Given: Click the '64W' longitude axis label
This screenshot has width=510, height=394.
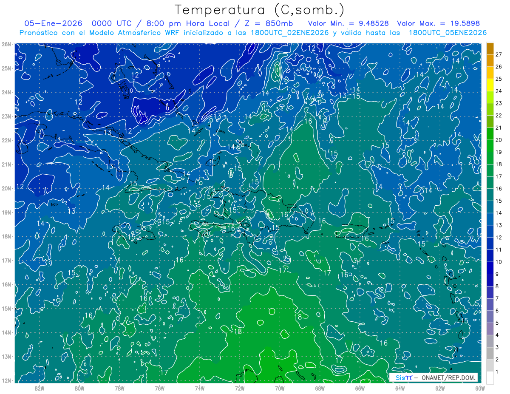Looking at the screenshot, I should pos(400,388).
